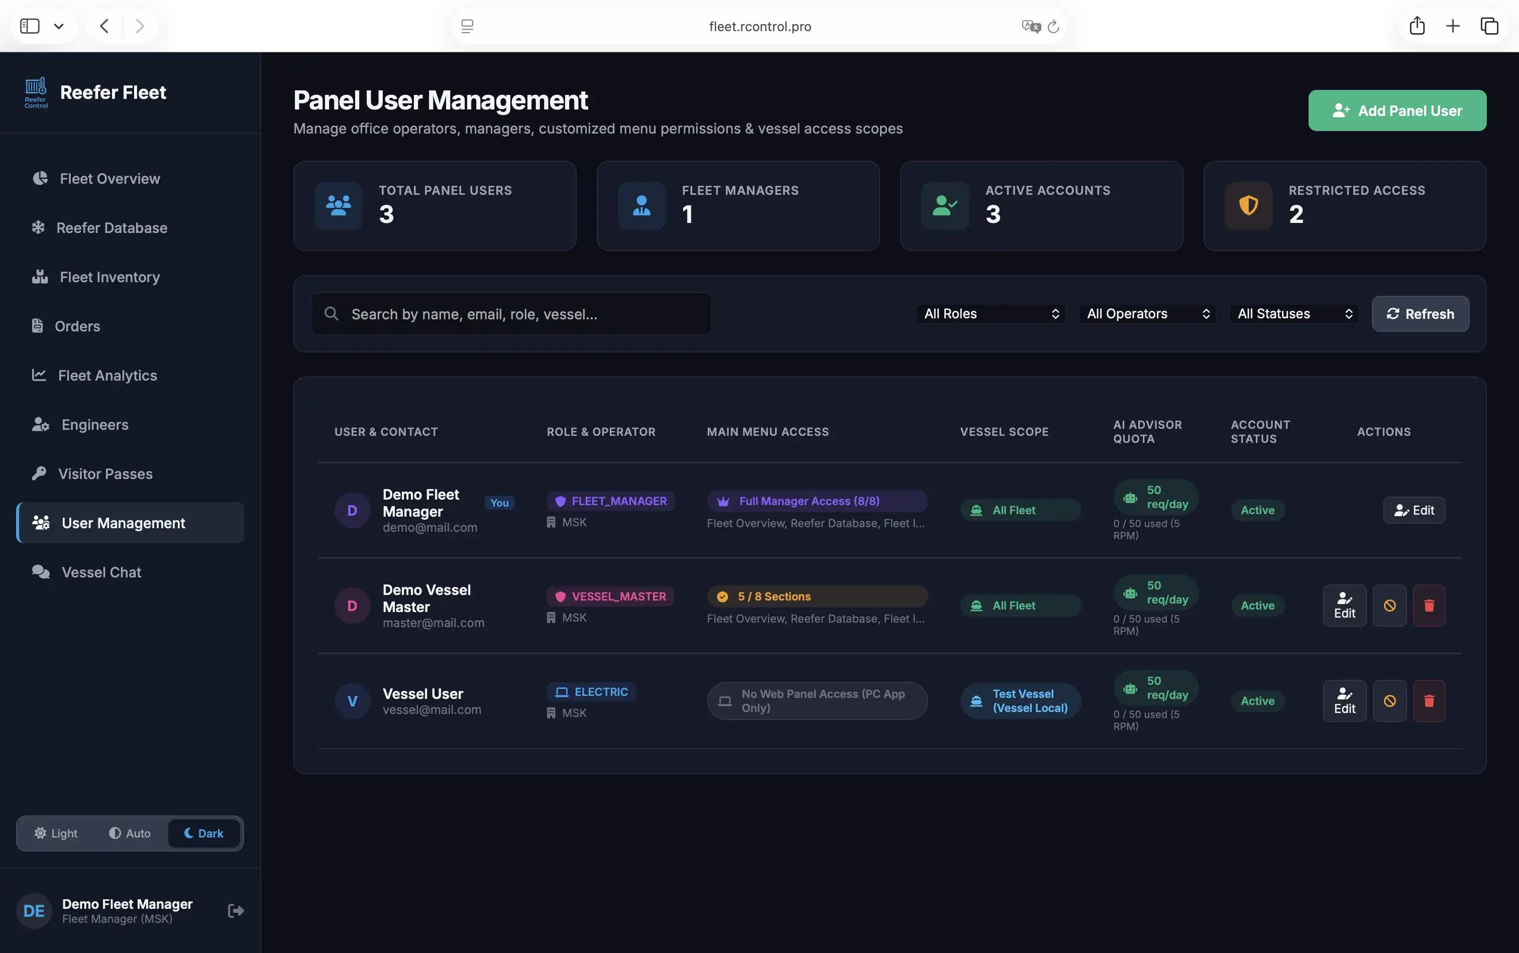The image size is (1519, 953).
Task: Edit the Vessel User entry
Action: point(1344,701)
